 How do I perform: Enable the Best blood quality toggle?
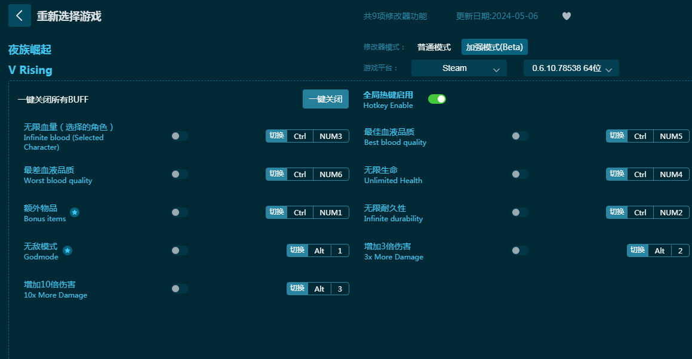coord(520,137)
